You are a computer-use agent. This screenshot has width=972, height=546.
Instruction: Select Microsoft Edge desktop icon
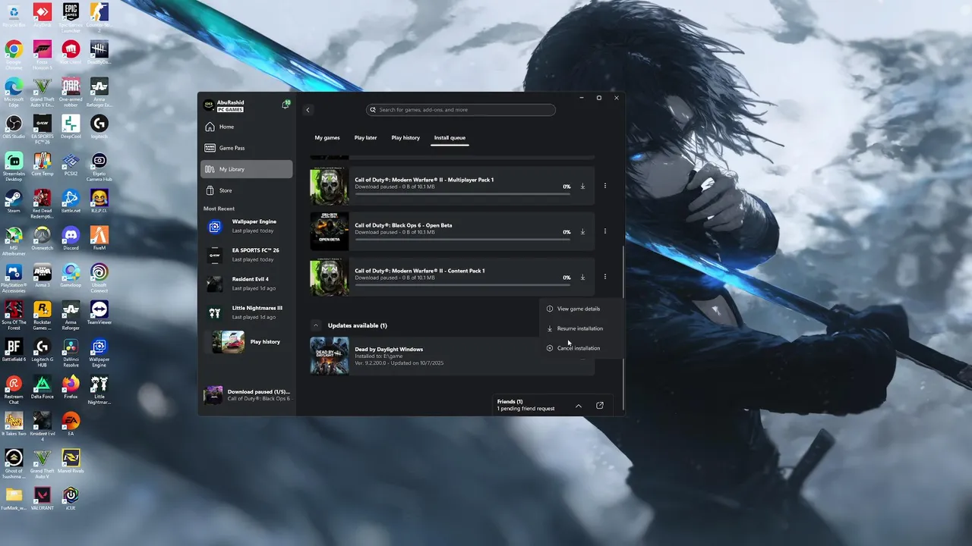(14, 91)
